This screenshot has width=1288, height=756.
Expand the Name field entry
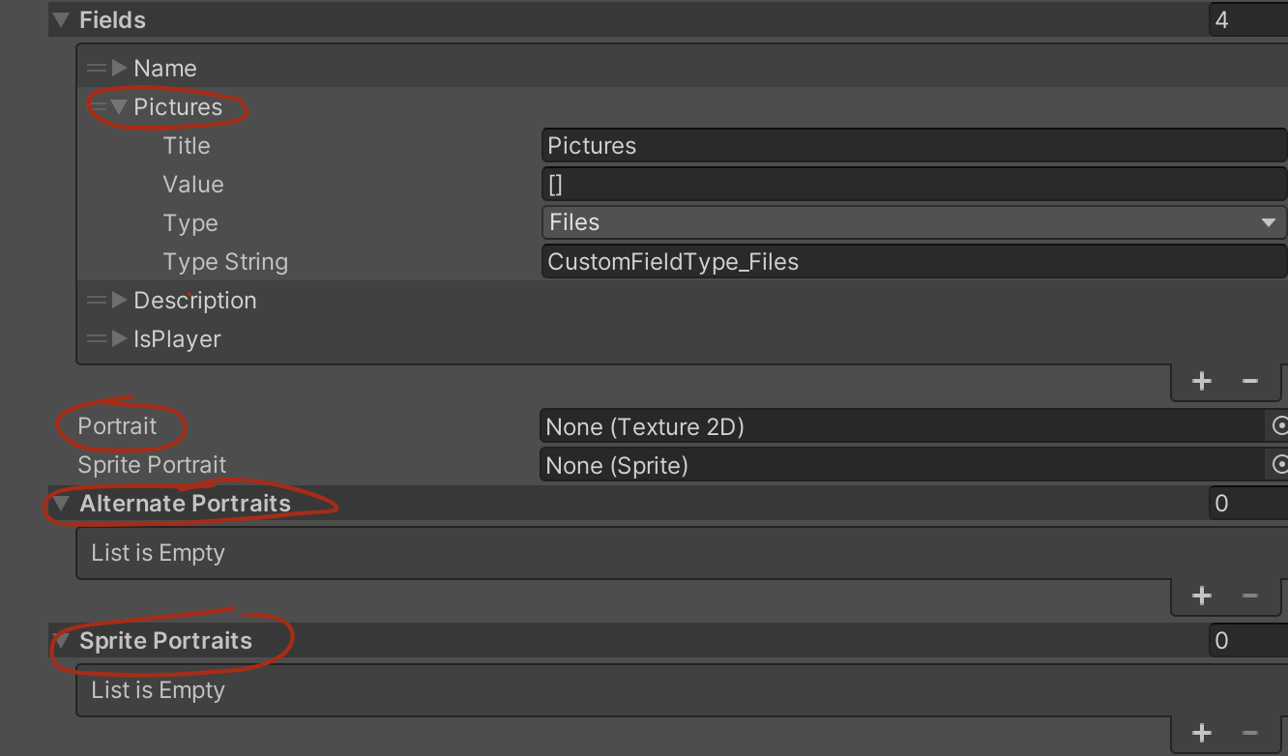point(120,68)
